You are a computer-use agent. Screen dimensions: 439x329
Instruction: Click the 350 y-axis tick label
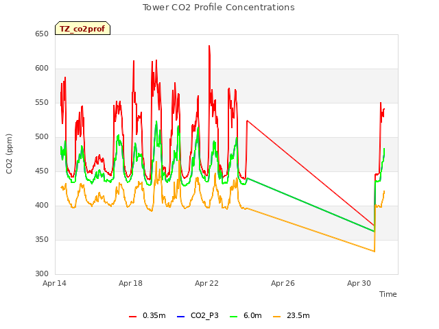pyautogui.click(x=42, y=239)
